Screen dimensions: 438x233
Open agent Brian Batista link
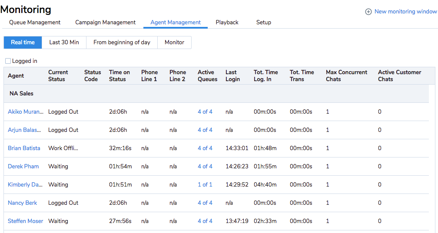24,148
